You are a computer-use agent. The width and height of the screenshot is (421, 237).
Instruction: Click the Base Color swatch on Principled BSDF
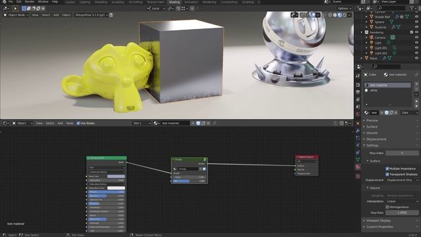[116, 176]
